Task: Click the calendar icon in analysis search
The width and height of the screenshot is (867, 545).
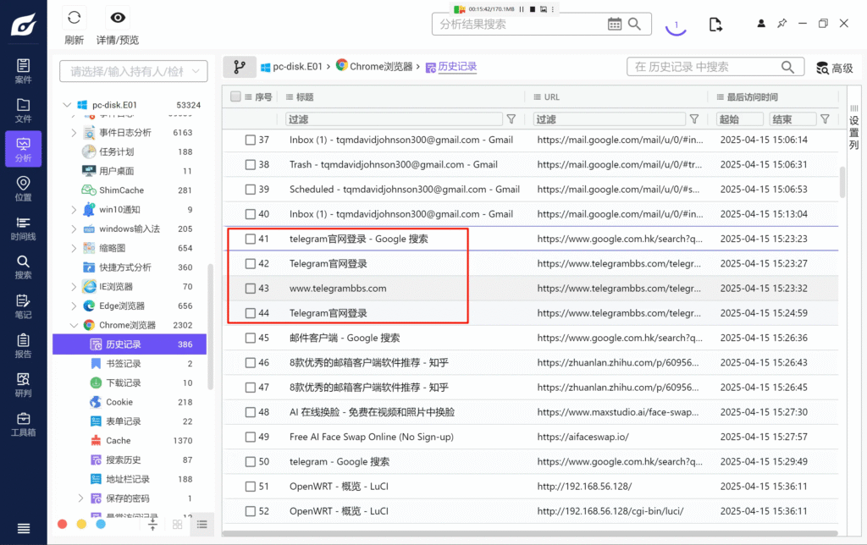Action: coord(616,24)
